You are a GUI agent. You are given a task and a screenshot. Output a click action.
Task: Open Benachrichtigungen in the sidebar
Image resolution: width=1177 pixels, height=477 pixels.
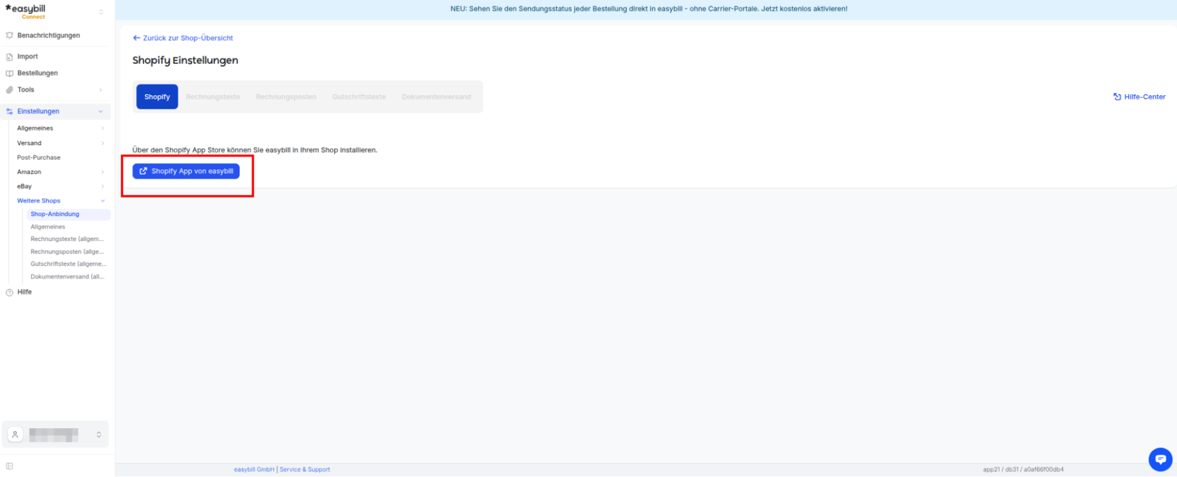pyautogui.click(x=48, y=35)
